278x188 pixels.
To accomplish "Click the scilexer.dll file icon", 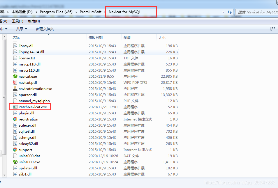I will (x=15, y=125).
